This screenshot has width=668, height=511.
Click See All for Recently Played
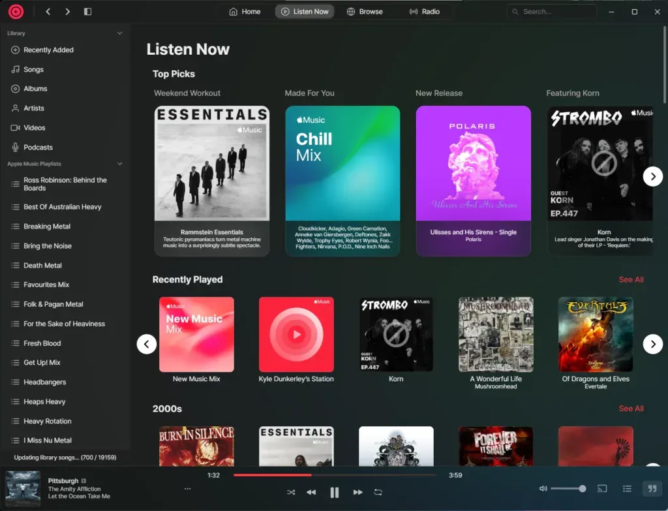[x=631, y=279]
